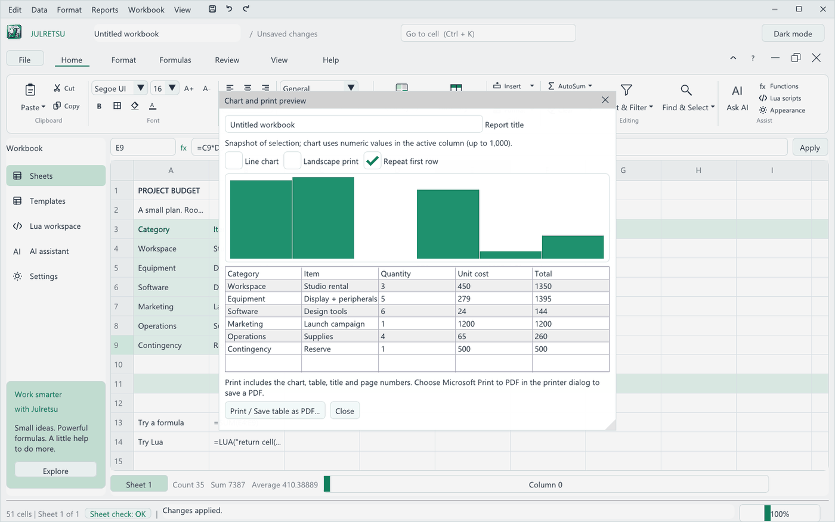Screen dimensions: 835x522
Task: Click the funnel filter icon
Action: click(x=626, y=90)
